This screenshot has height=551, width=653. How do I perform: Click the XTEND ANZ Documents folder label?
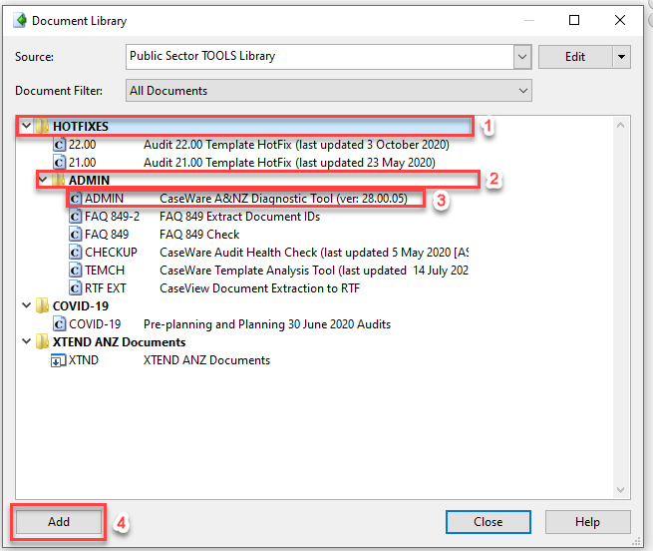(119, 341)
